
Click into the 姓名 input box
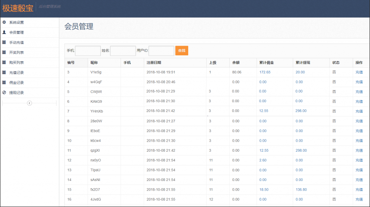[x=123, y=51]
